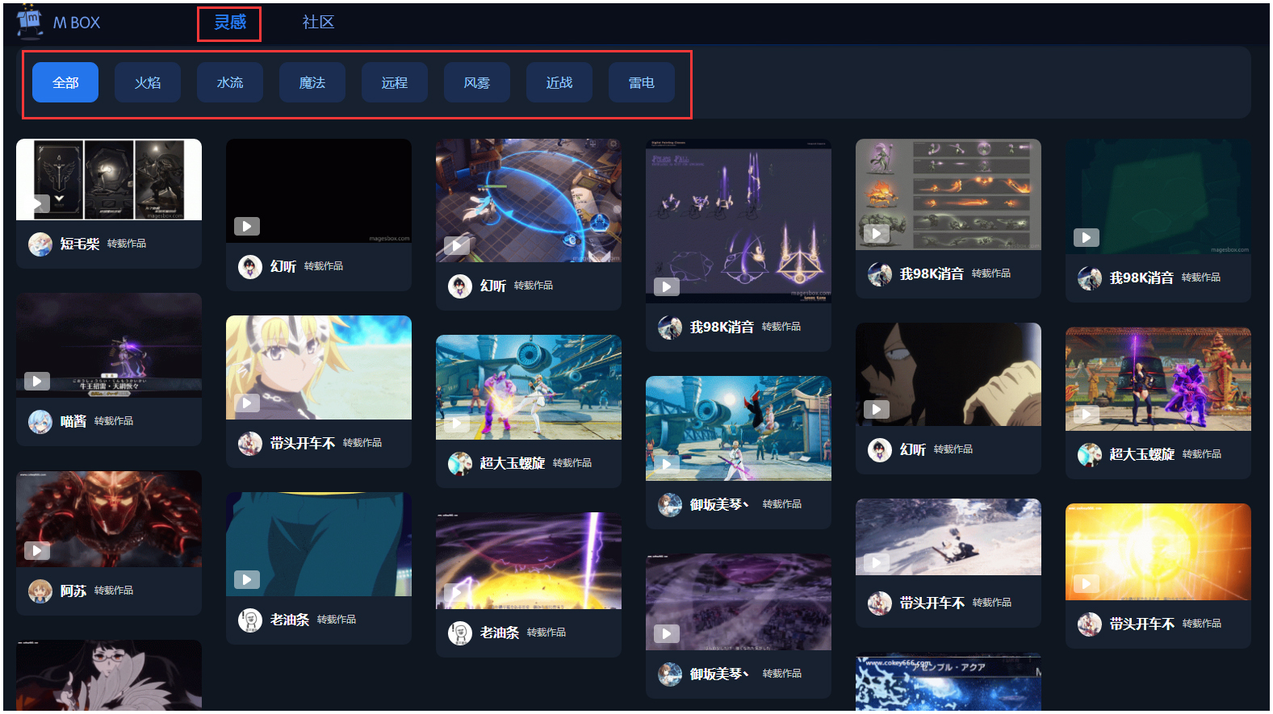
Task: Show 魔法 effects
Action: pos(312,82)
